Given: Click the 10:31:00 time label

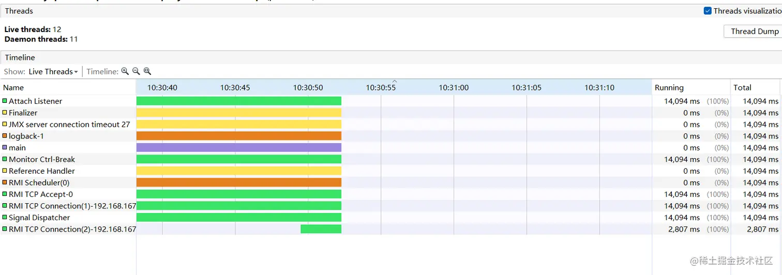Looking at the screenshot, I should (454, 87).
